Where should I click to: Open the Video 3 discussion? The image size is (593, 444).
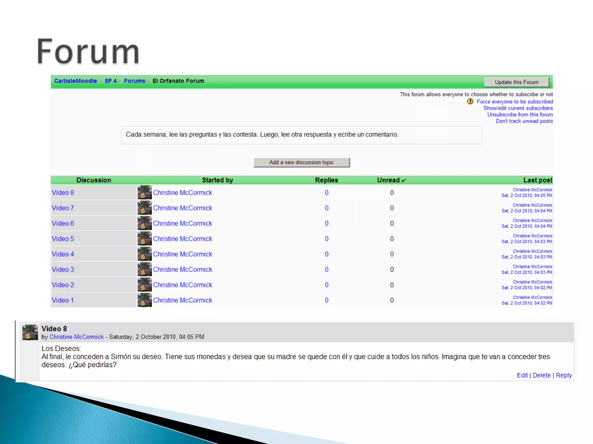click(x=63, y=269)
